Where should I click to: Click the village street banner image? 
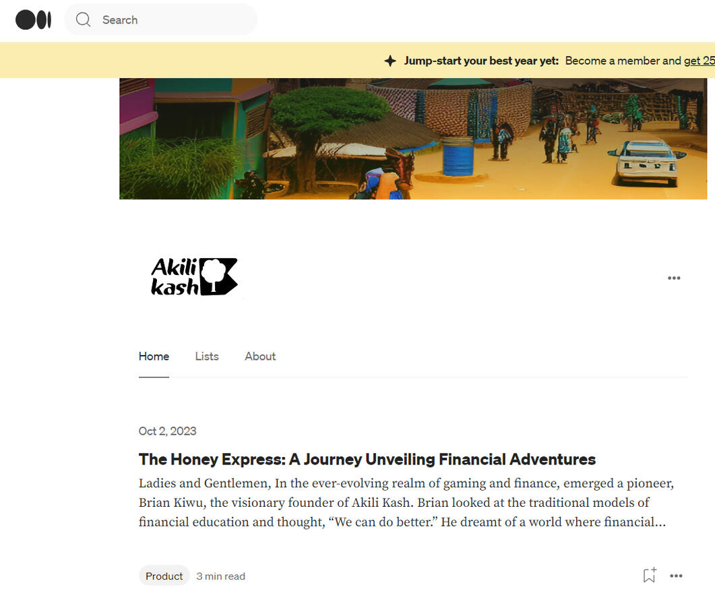pyautogui.click(x=413, y=139)
